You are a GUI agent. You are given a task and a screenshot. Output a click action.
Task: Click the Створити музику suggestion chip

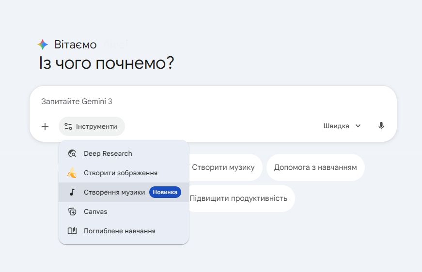click(x=223, y=167)
